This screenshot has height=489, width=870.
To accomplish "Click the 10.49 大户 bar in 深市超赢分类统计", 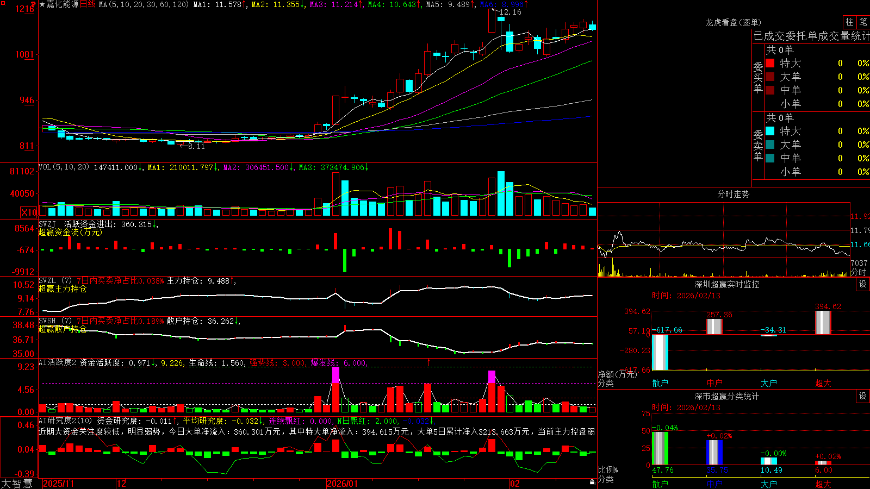I will (769, 461).
